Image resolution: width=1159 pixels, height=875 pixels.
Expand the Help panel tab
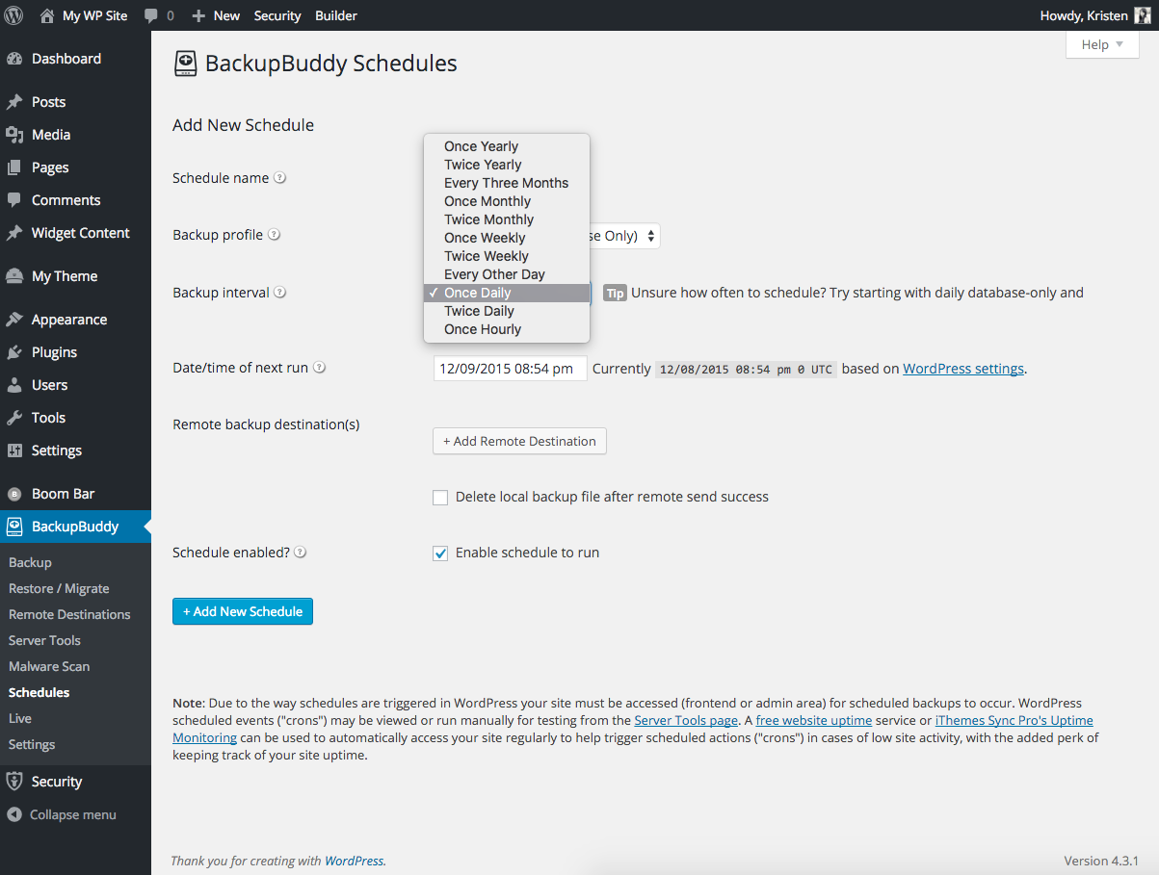pyautogui.click(x=1102, y=44)
